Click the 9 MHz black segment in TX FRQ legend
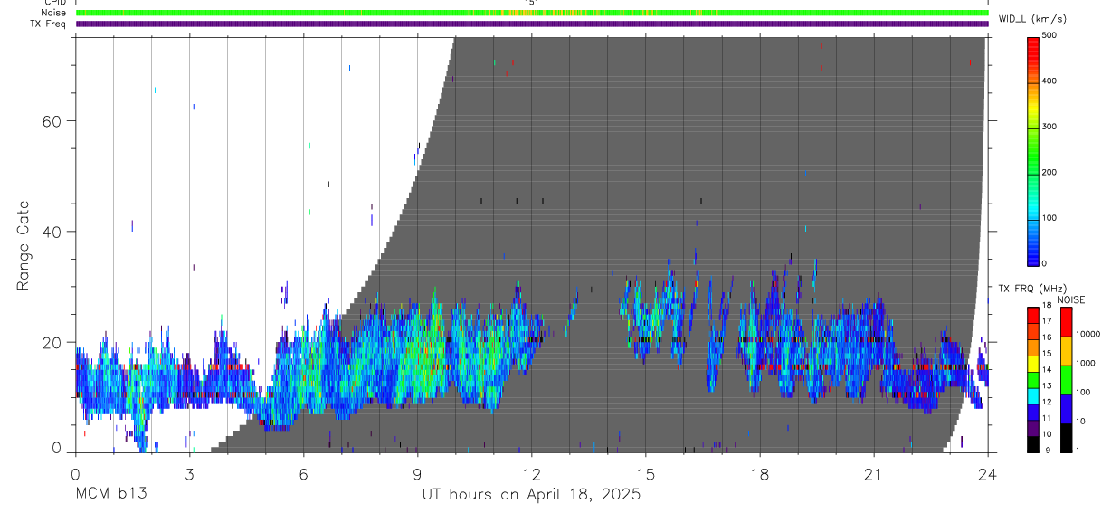The width and height of the screenshot is (1111, 513). pyautogui.click(x=1033, y=444)
